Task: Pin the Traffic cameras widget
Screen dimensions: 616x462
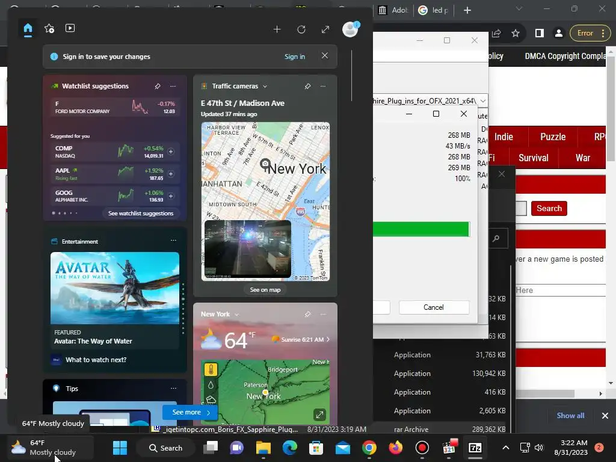Action: 307,86
